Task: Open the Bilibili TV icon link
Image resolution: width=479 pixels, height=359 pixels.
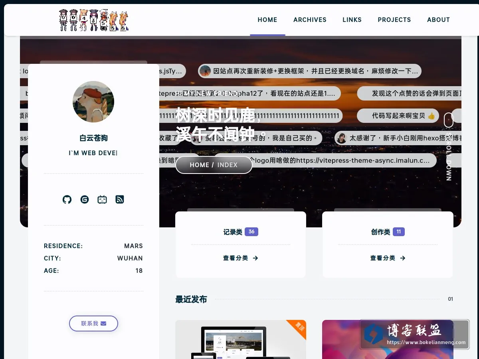Action: (x=102, y=199)
